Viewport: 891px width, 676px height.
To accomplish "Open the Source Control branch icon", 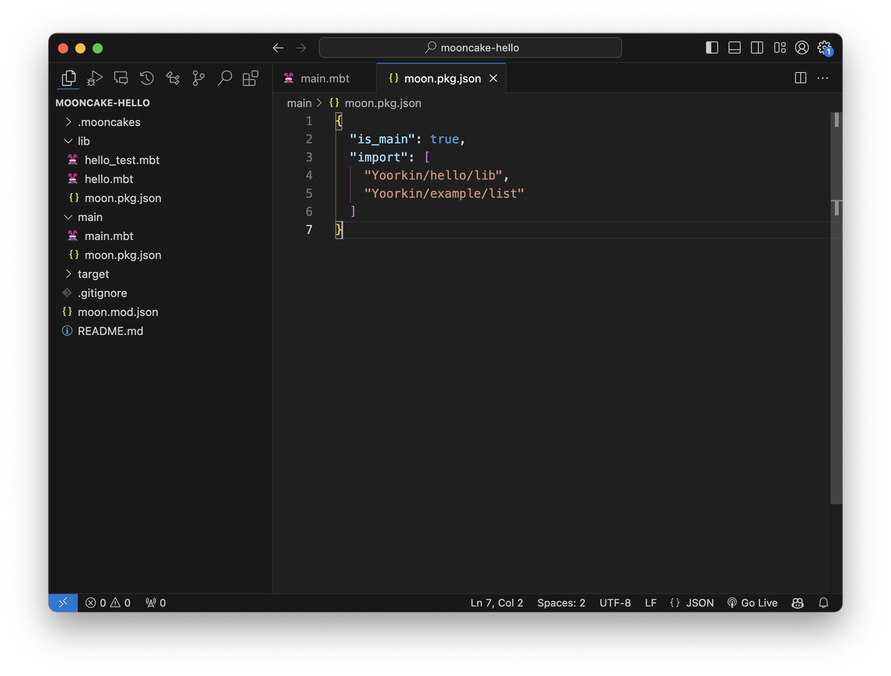I will [x=198, y=79].
